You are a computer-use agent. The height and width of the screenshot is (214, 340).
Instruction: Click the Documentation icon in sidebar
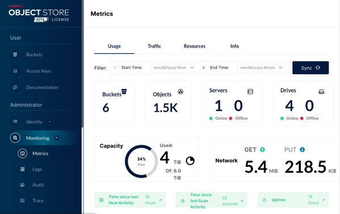pos(15,87)
